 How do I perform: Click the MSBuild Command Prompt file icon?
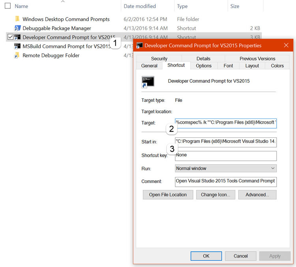pyautogui.click(x=17, y=46)
